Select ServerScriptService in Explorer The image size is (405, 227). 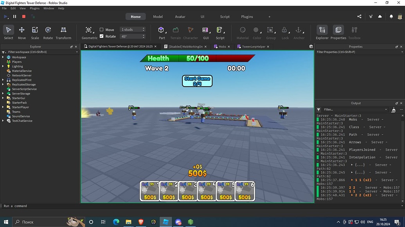[x=24, y=89]
